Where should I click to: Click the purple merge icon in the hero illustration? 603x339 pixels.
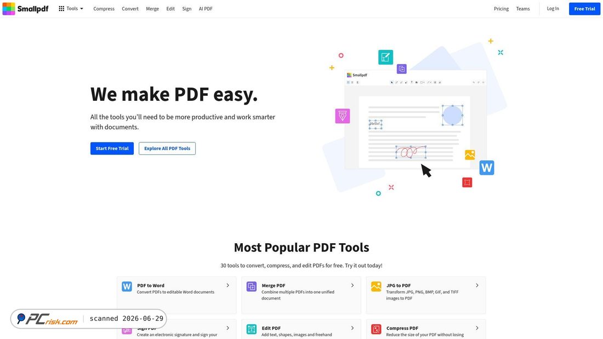click(x=401, y=69)
